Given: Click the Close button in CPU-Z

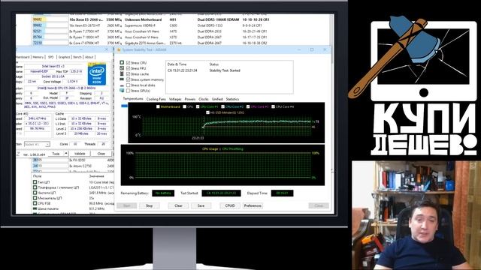Looking at the screenshot, I should tap(101, 153).
